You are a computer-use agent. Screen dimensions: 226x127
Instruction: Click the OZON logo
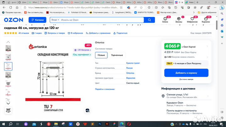(x=13, y=20)
